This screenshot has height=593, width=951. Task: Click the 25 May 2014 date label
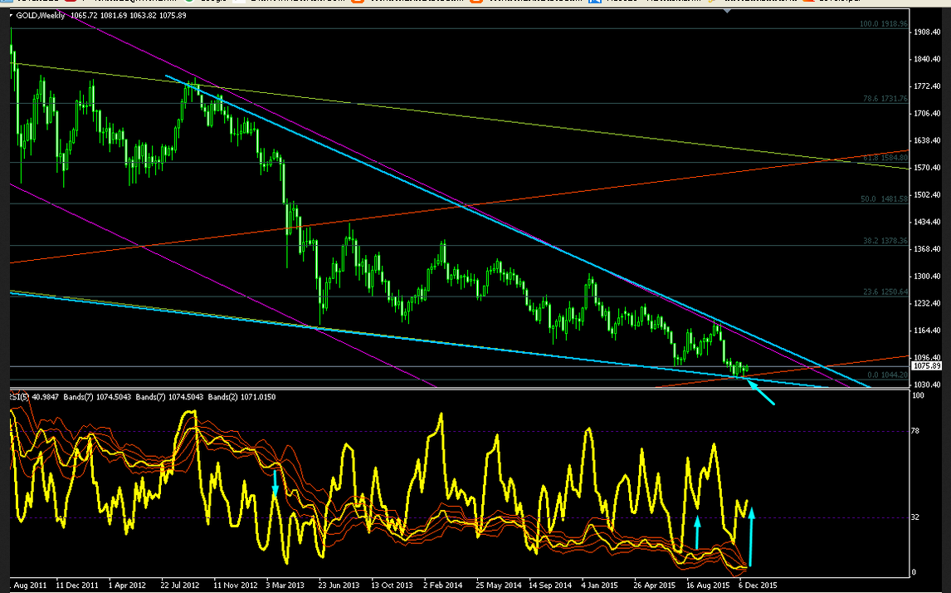[499, 586]
